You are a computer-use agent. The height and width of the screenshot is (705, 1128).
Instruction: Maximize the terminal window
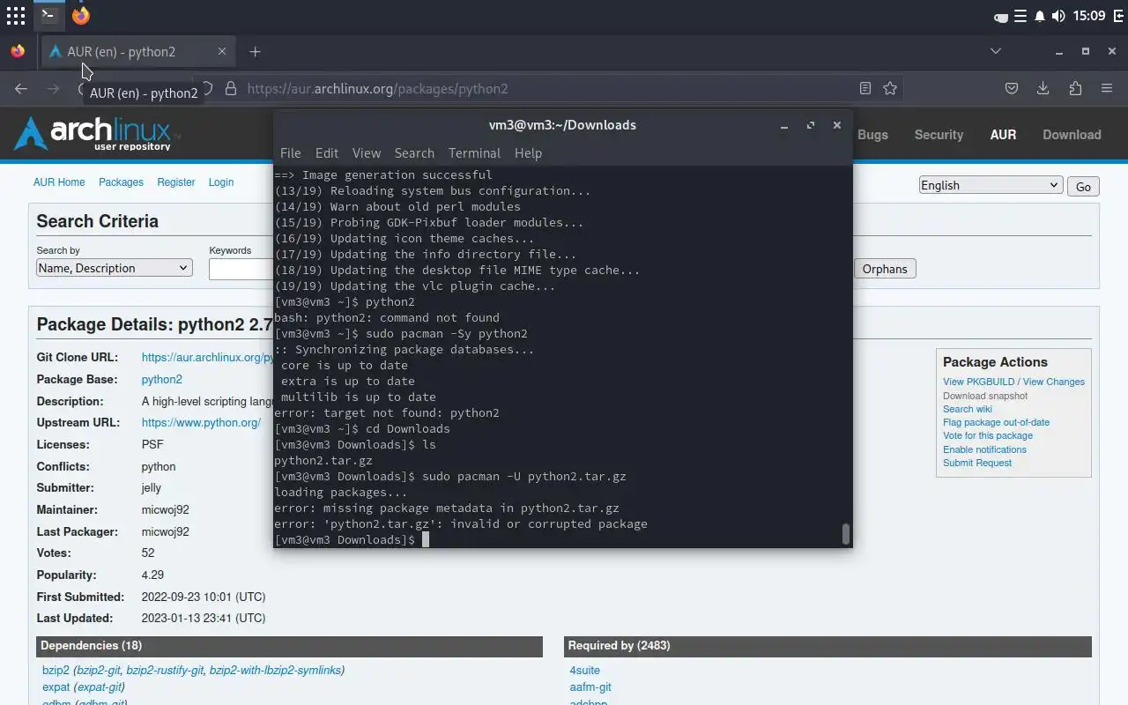(x=811, y=125)
